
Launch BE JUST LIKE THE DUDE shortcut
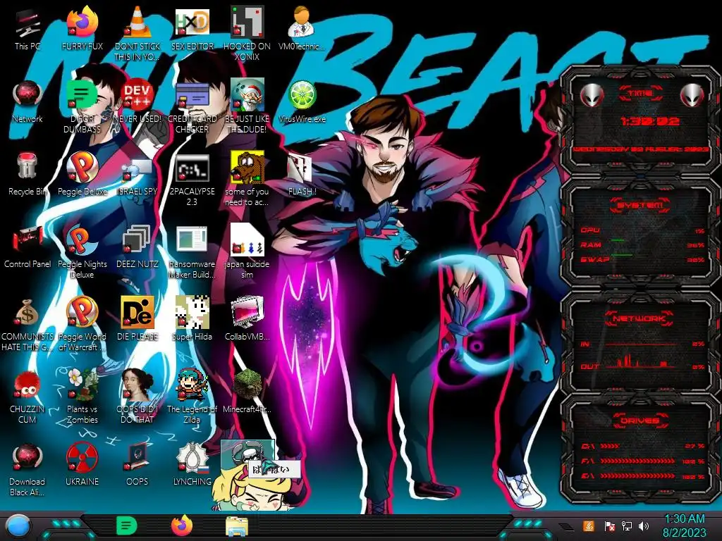247,106
